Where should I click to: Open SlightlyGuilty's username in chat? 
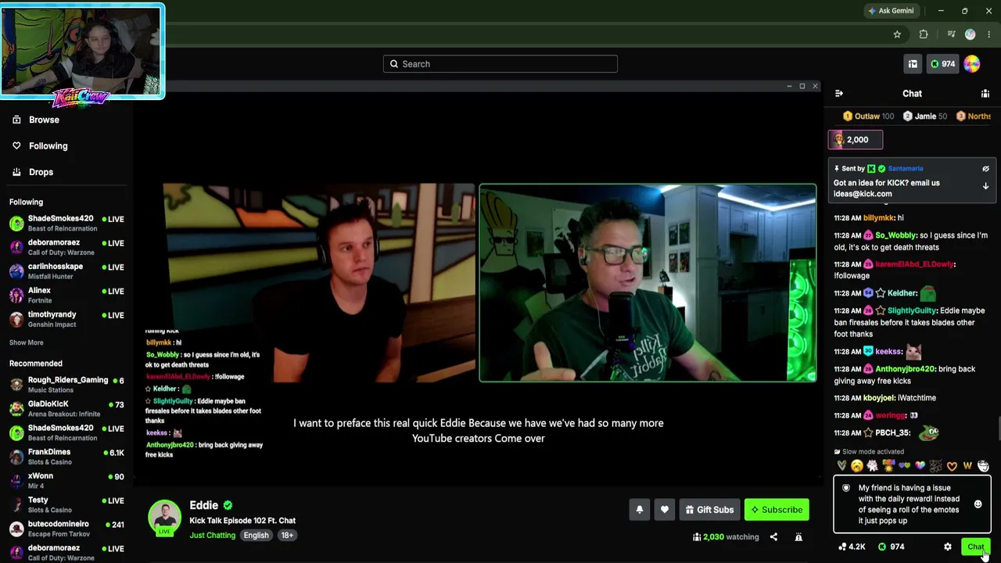912,310
